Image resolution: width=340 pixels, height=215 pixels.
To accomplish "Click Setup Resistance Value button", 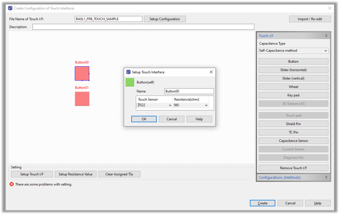I will coord(76,174).
